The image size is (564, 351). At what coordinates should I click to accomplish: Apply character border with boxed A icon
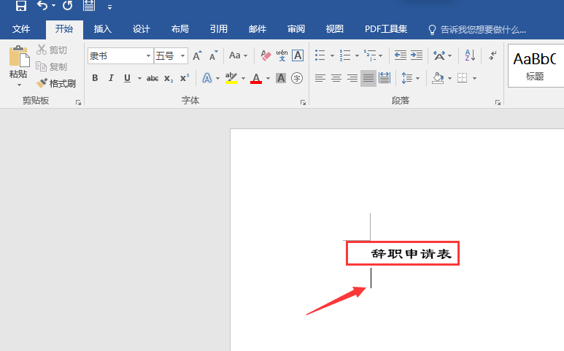(x=298, y=55)
